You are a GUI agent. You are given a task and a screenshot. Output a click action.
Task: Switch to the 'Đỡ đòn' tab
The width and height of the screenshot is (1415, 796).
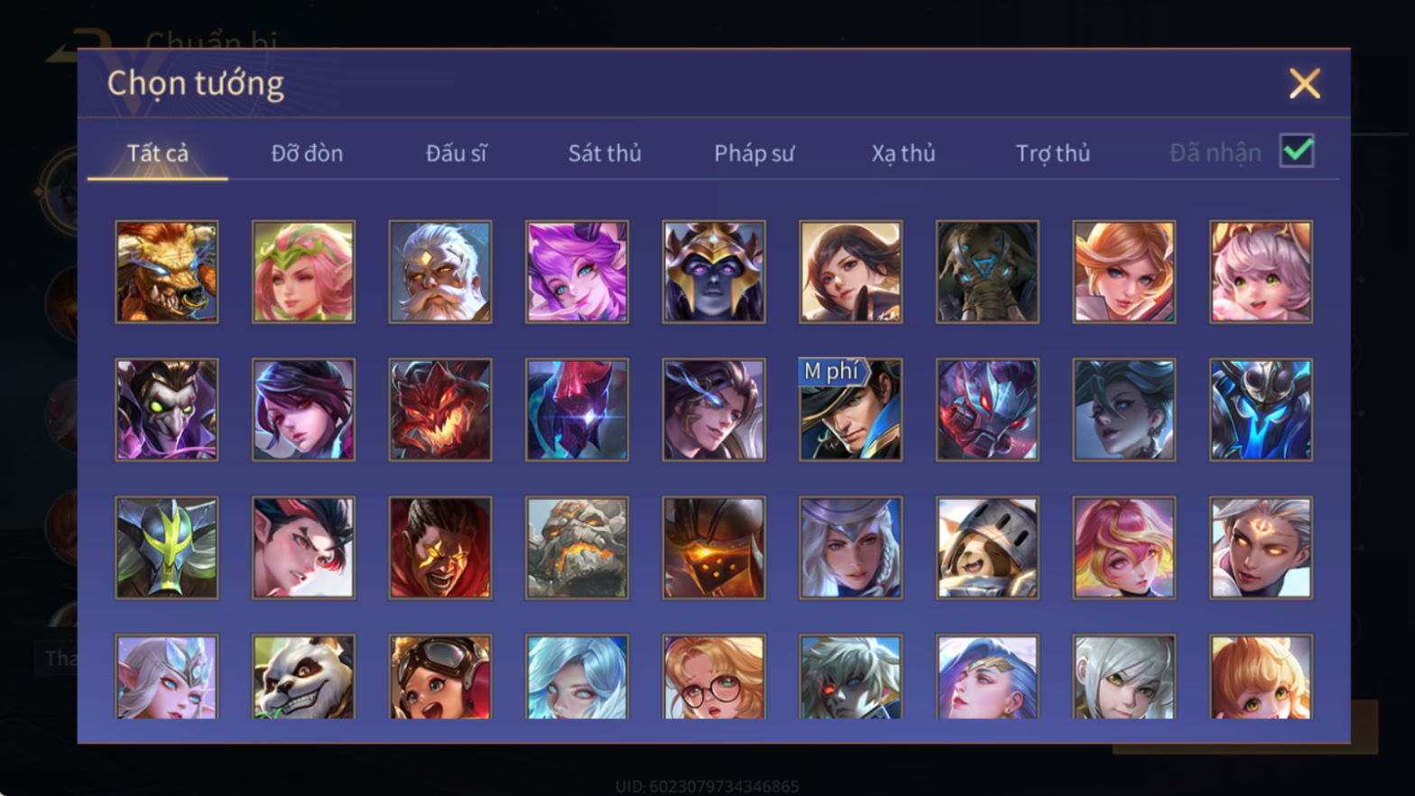click(307, 153)
